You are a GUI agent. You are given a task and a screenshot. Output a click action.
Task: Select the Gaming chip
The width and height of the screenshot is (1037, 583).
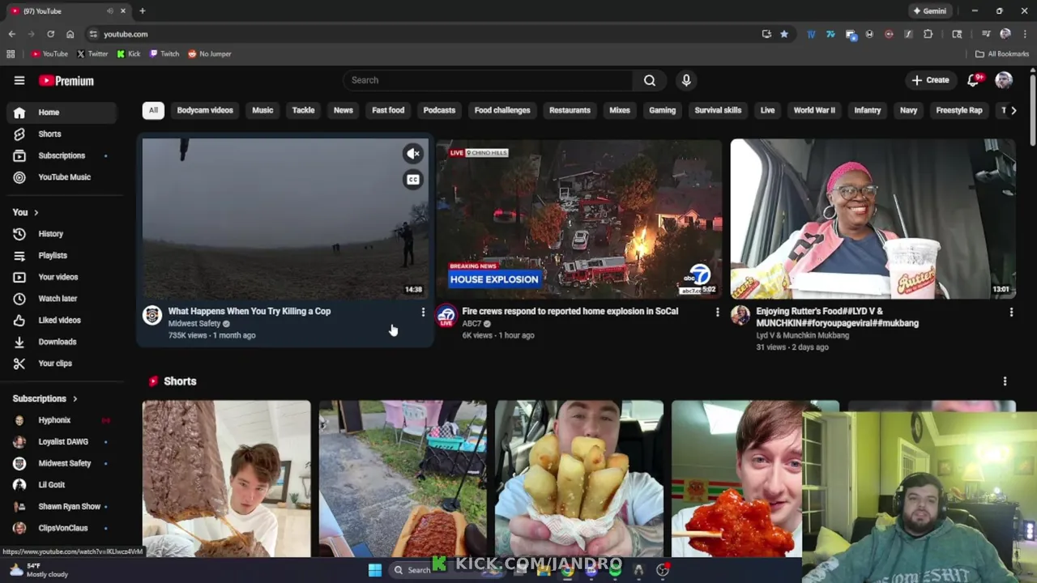(x=662, y=110)
